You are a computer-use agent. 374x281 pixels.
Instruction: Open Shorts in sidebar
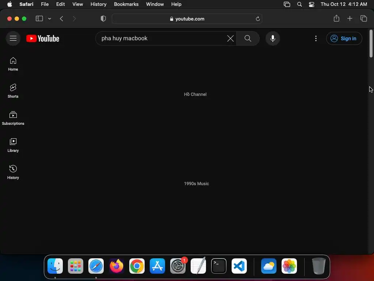pos(13,91)
